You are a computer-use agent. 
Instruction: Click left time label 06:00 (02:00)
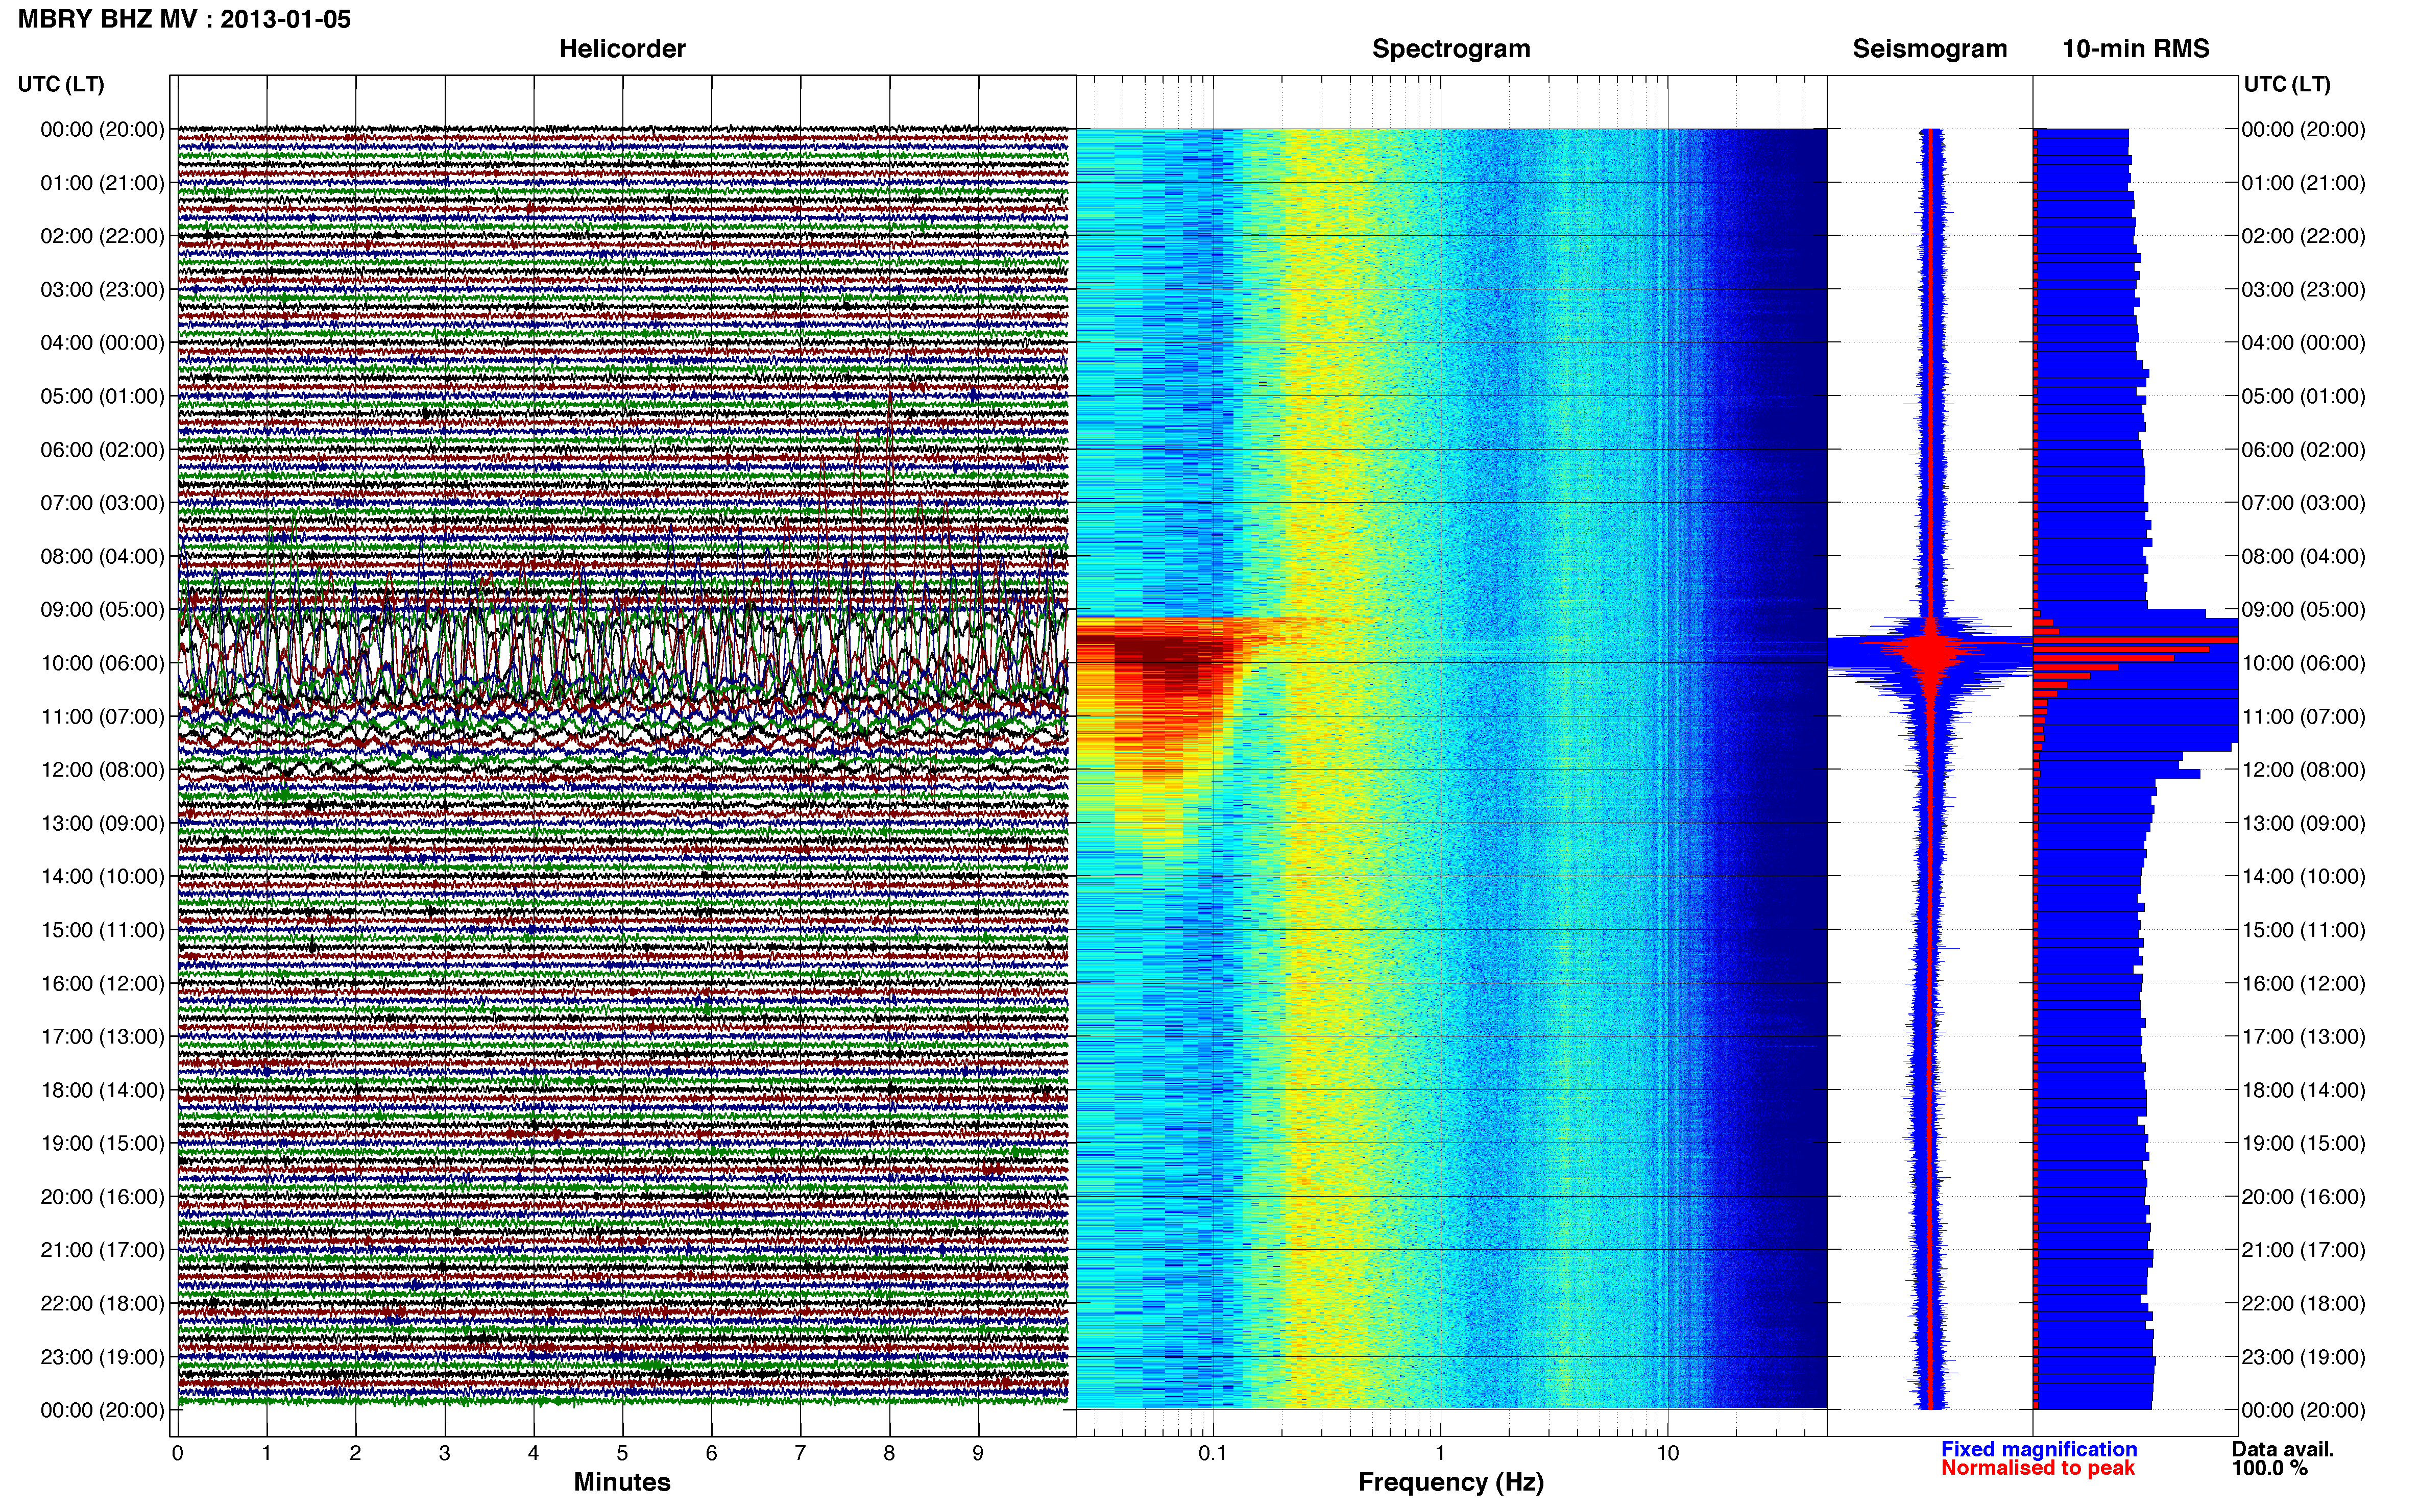(102, 450)
